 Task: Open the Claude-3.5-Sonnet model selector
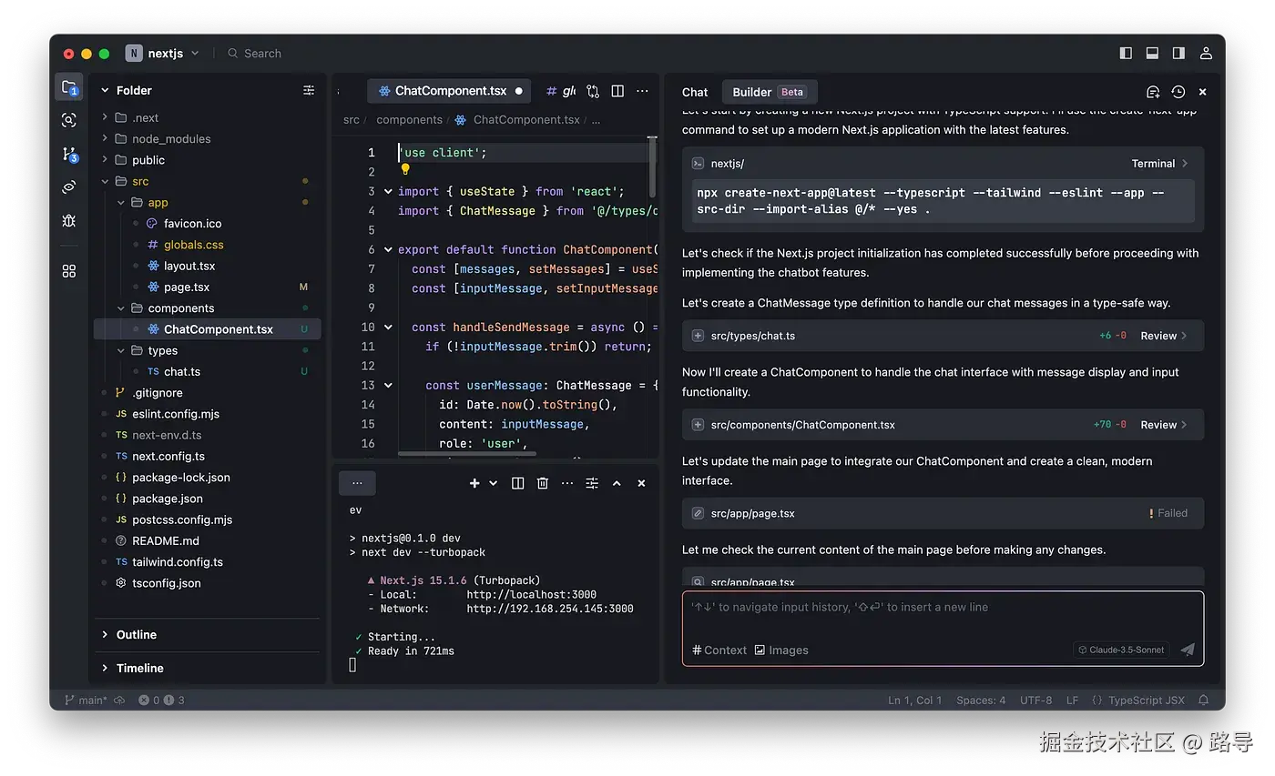1121,650
